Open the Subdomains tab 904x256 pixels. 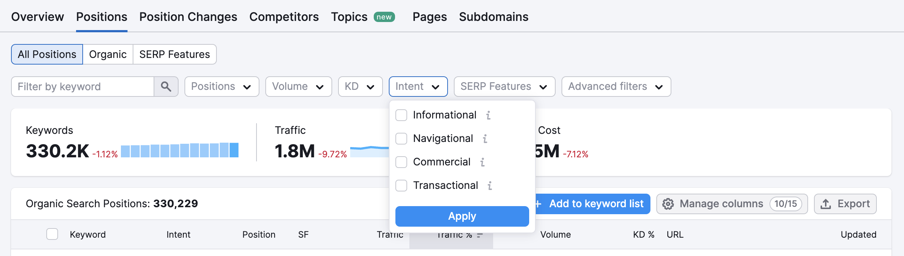494,17
